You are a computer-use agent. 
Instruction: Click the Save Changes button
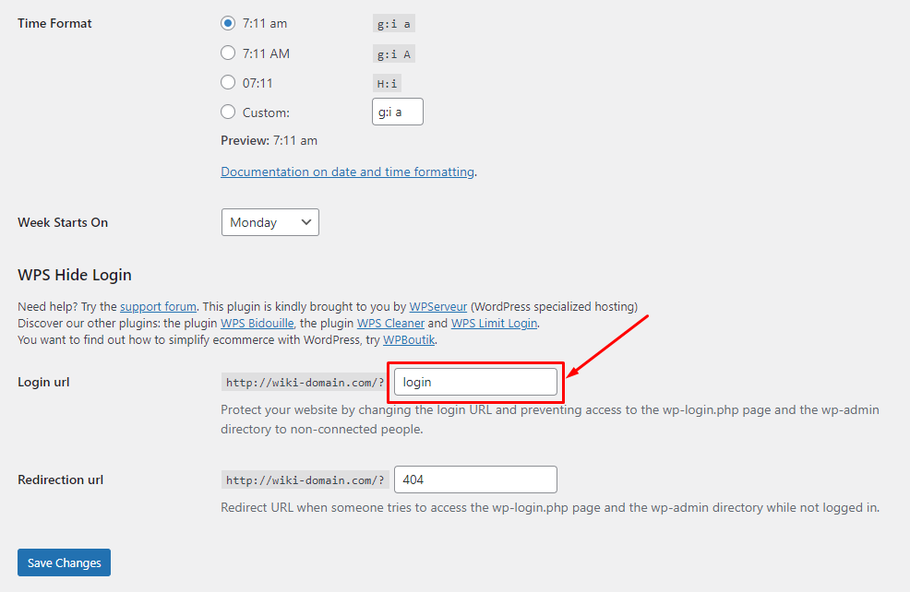click(x=64, y=562)
